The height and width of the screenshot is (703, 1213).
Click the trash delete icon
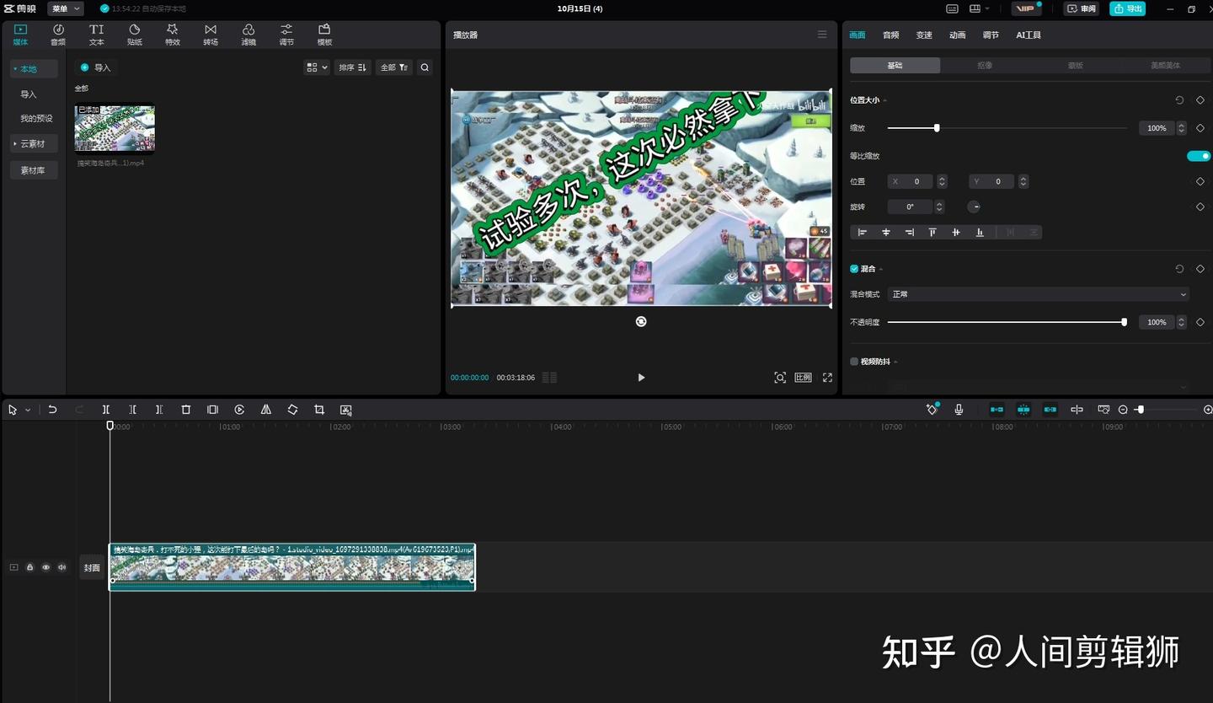click(186, 410)
